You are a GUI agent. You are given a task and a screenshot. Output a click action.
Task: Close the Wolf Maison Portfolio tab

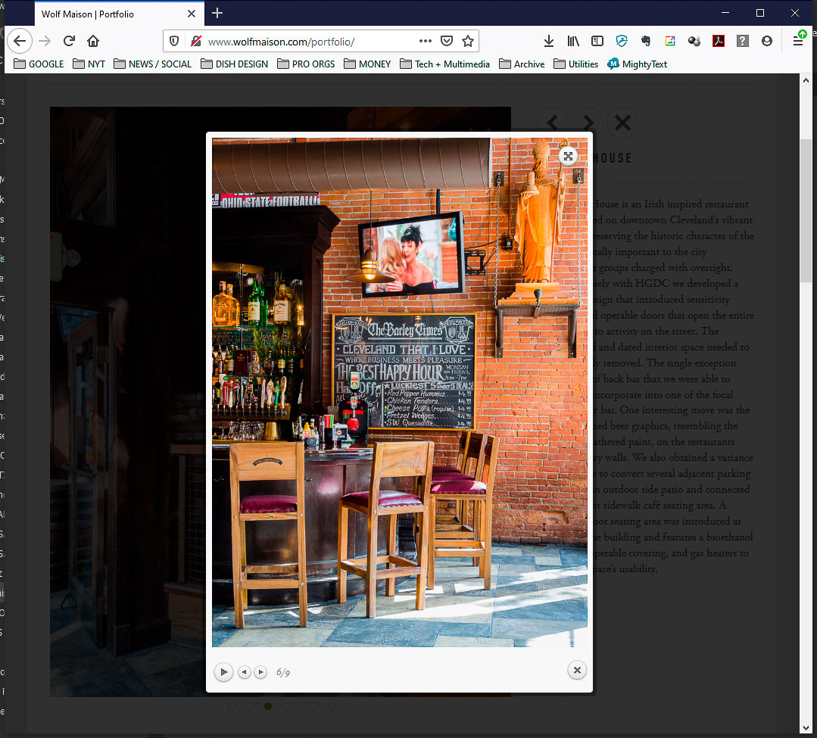(x=192, y=14)
